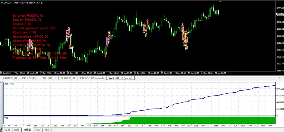
Task: Click trade markers near 20 Jan 09:00
Action: [x=146, y=27]
